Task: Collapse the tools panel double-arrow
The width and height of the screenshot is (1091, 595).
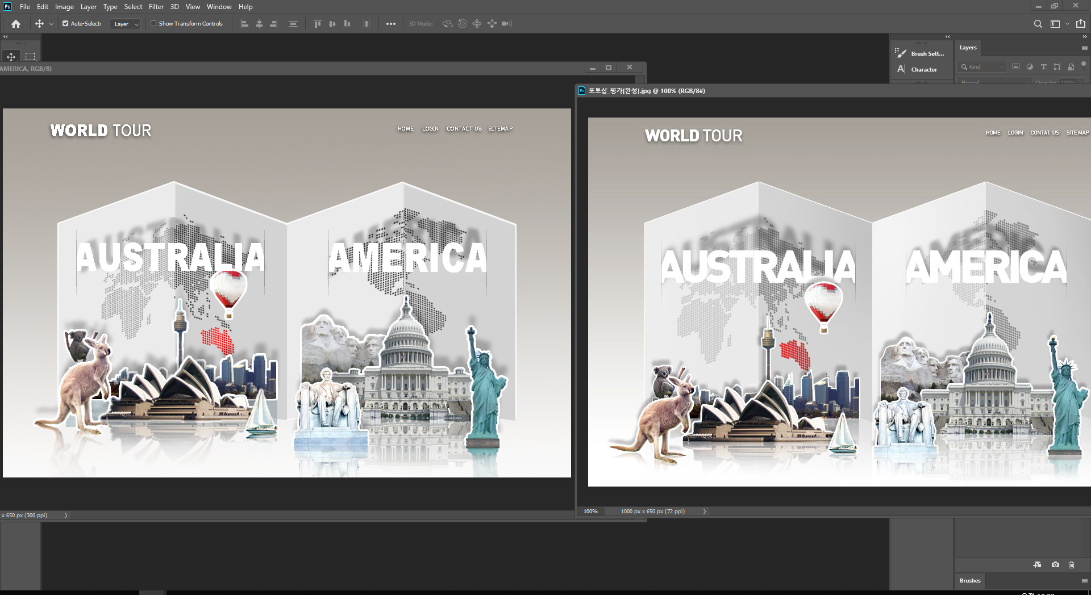Action: pos(6,36)
